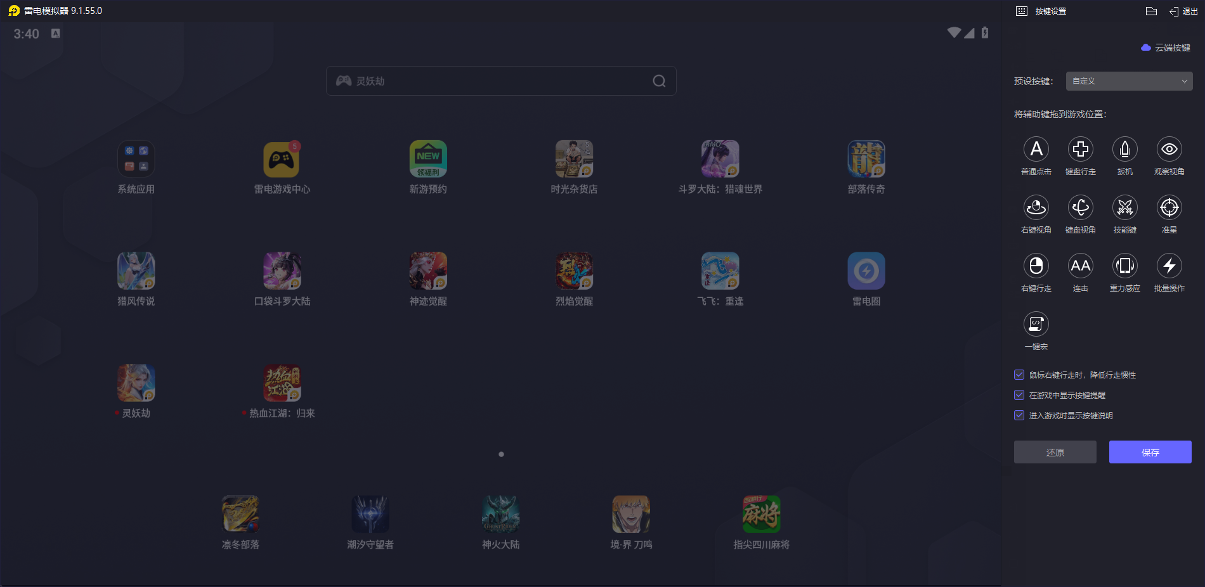Open 凛冬部落 in the bottom dock
The image size is (1205, 587).
(240, 514)
